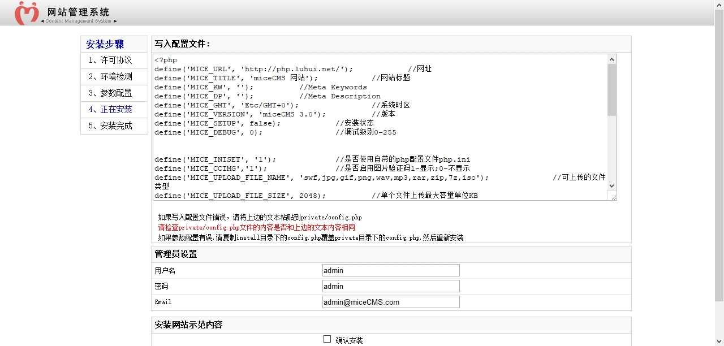Click the textarea scrollbar down arrow
The height and width of the screenshot is (346, 724).
click(x=611, y=185)
